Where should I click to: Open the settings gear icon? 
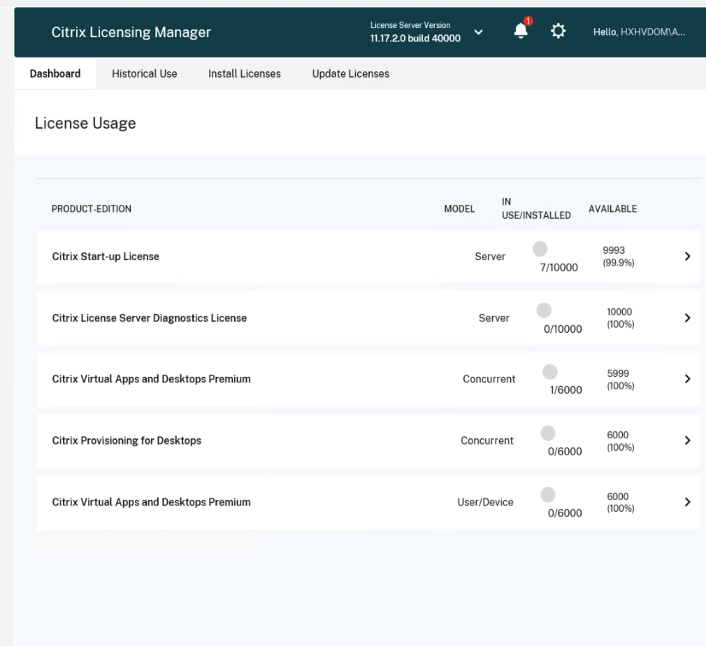point(559,31)
